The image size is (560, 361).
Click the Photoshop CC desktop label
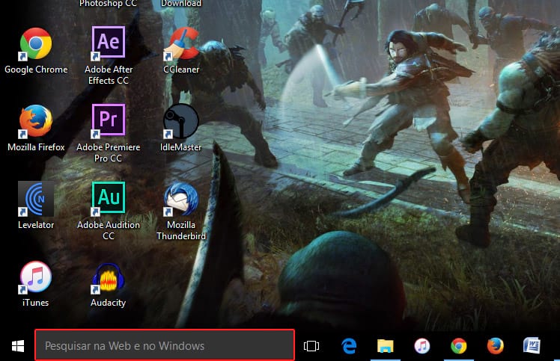108,3
